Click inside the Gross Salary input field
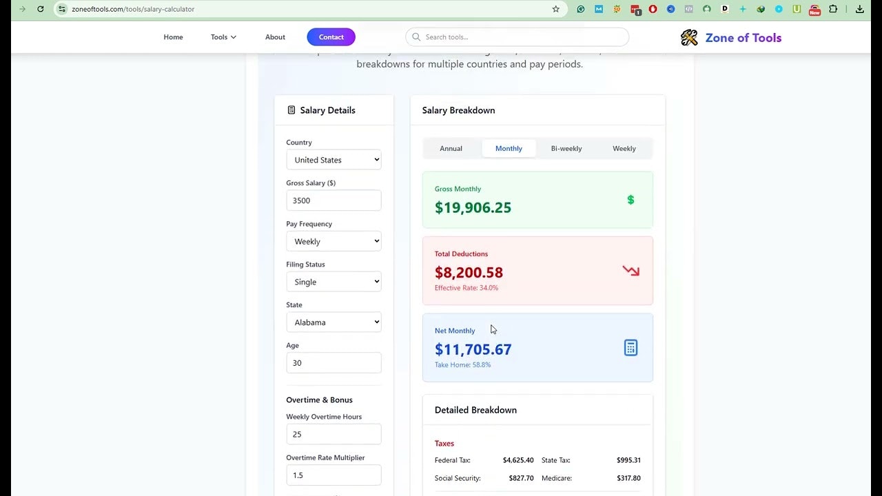The image size is (882, 496). (x=334, y=200)
